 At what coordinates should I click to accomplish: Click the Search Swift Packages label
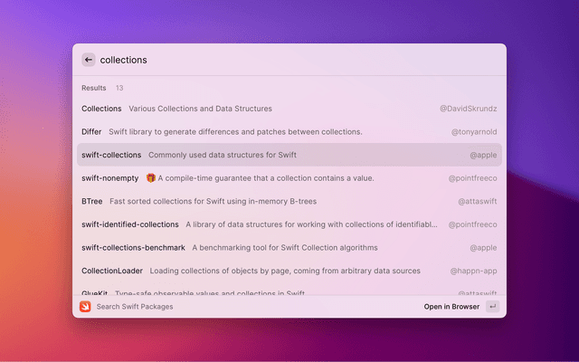[x=135, y=307]
